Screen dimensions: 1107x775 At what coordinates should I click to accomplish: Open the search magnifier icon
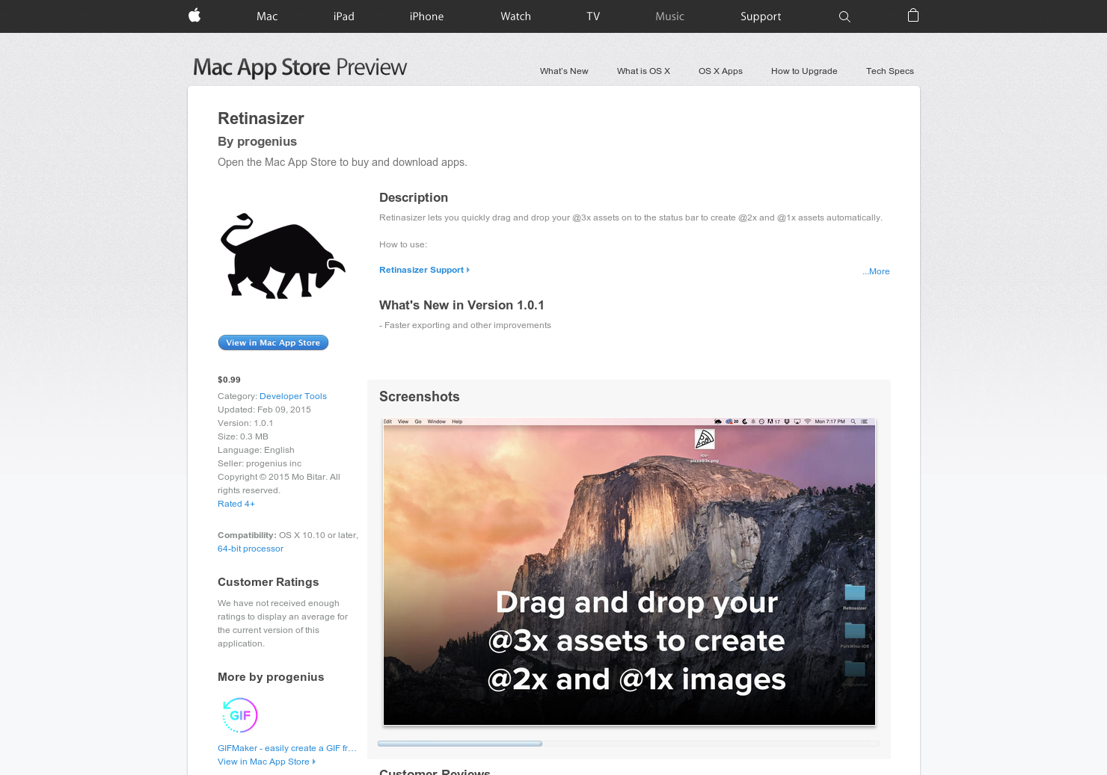[x=844, y=16]
